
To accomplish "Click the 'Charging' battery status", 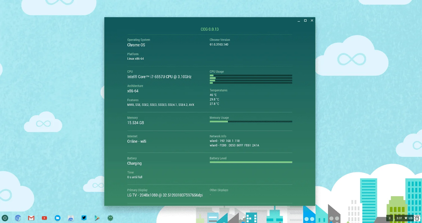I will coord(134,164).
